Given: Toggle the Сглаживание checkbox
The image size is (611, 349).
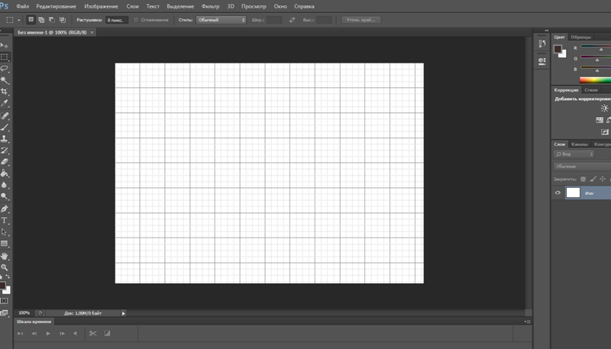Looking at the screenshot, I should [x=136, y=20].
